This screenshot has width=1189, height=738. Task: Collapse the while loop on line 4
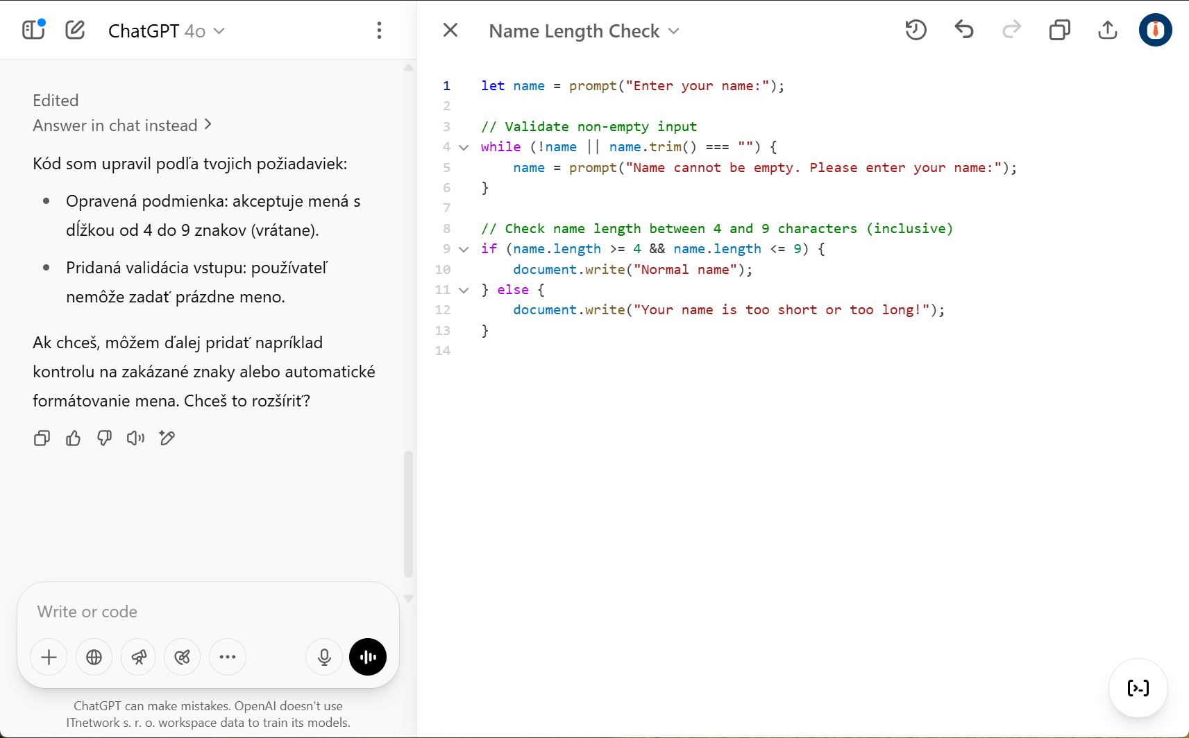tap(463, 148)
